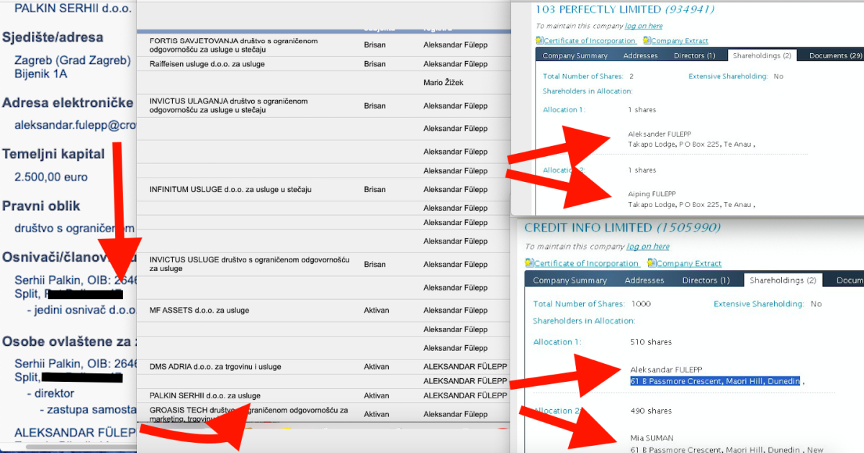The image size is (864, 453).
Task: Click the Company Extract icon for 103 Perfectly Limited
Action: tap(647, 41)
